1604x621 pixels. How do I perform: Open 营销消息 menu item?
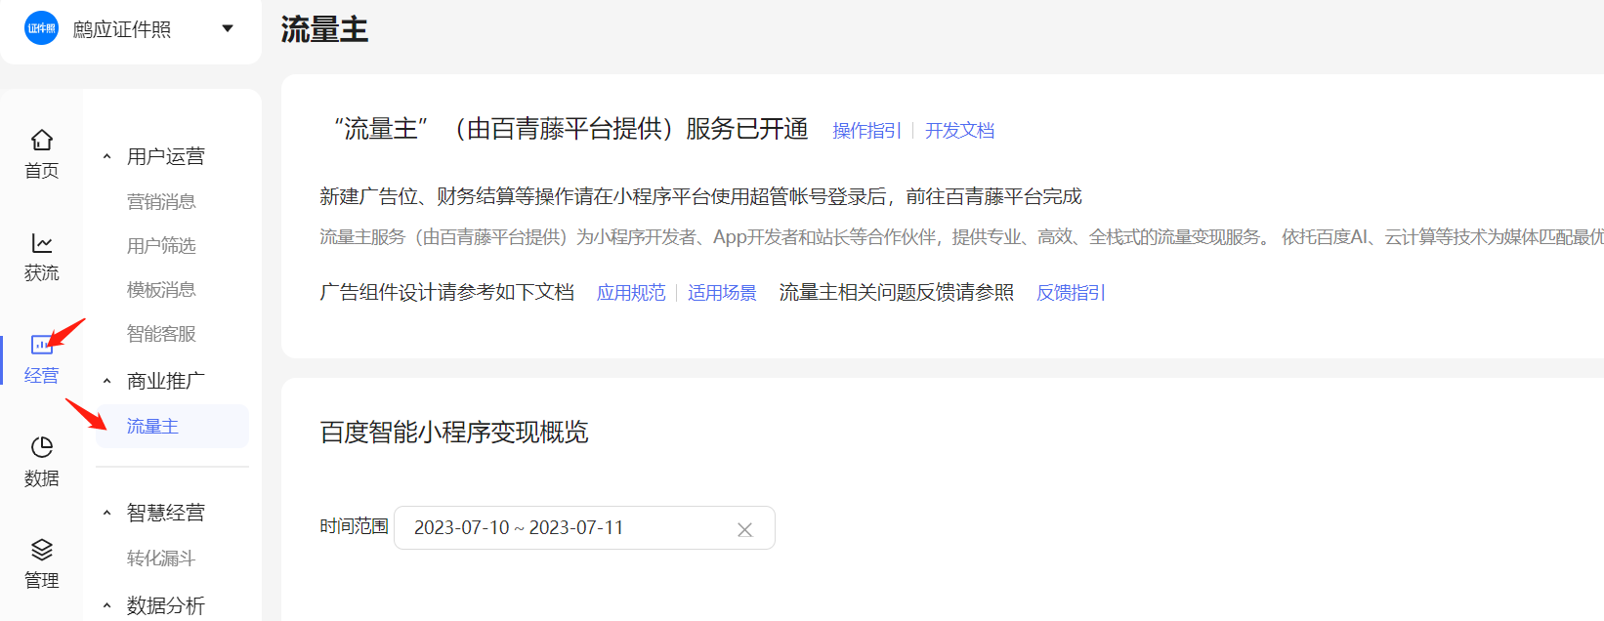click(x=161, y=201)
